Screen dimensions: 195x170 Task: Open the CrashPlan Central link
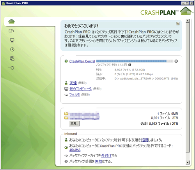(82, 61)
